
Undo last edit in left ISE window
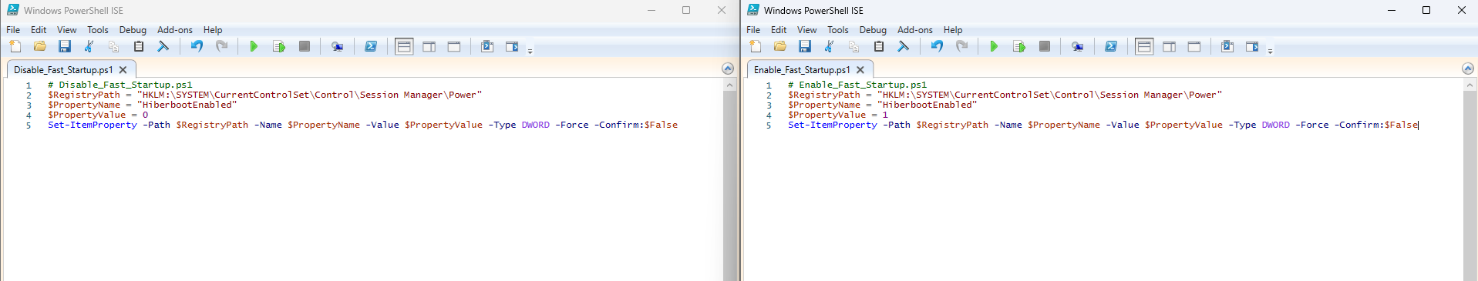click(197, 47)
